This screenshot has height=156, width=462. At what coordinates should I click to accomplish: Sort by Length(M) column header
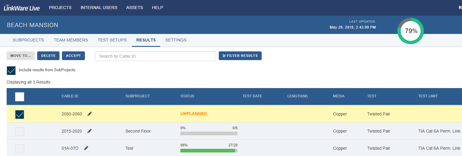point(297,96)
